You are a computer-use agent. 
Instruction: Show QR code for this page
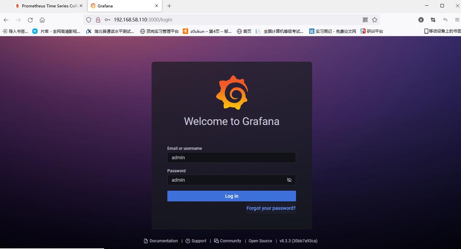click(x=365, y=20)
